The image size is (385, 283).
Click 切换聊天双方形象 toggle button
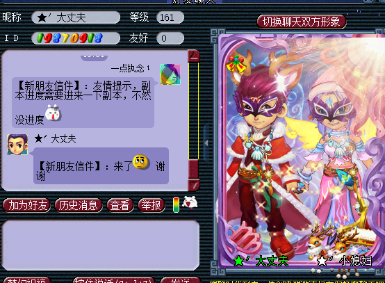point(302,22)
